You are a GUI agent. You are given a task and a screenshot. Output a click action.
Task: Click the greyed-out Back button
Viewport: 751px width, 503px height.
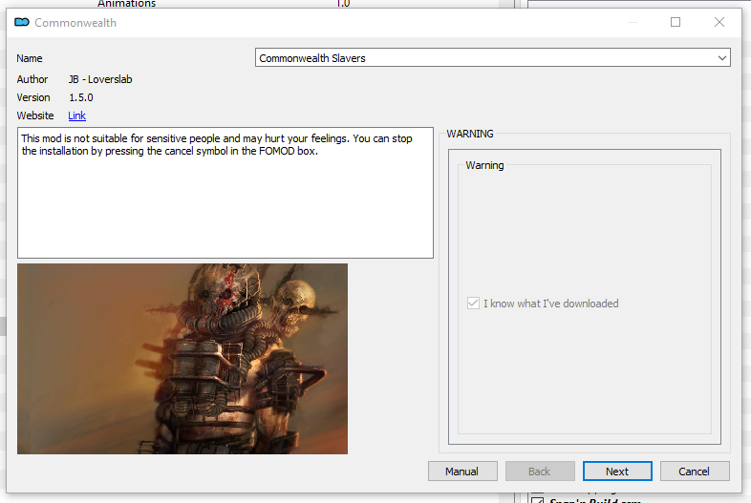pyautogui.click(x=540, y=472)
